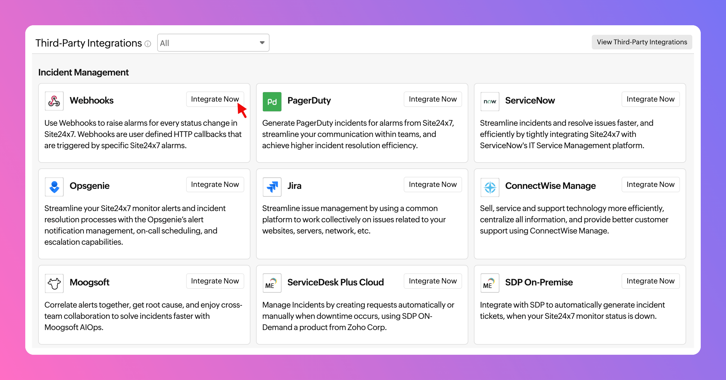726x380 pixels.
Task: Click the Jira logo icon
Action: tap(272, 186)
